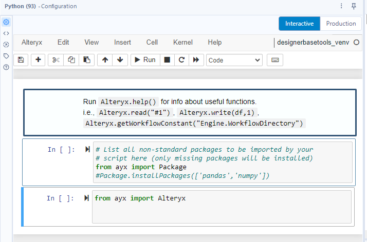
Task: Click the In [ ] prompt of Alteryx cell
Action: (60, 198)
